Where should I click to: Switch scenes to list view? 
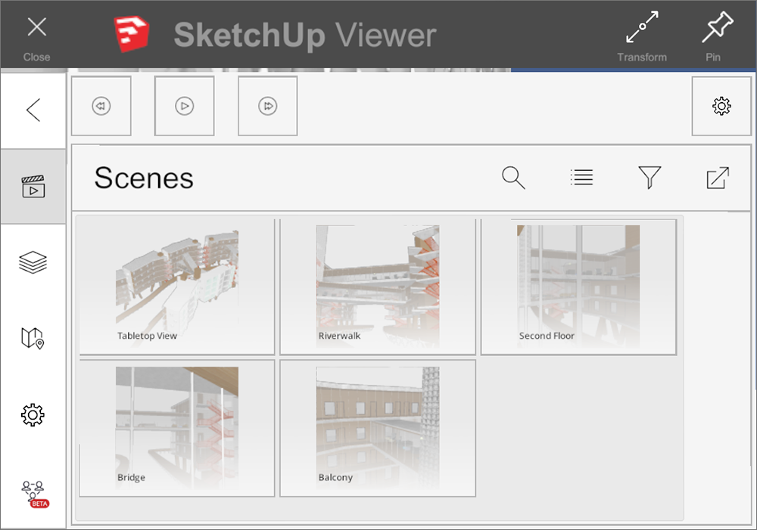(581, 178)
